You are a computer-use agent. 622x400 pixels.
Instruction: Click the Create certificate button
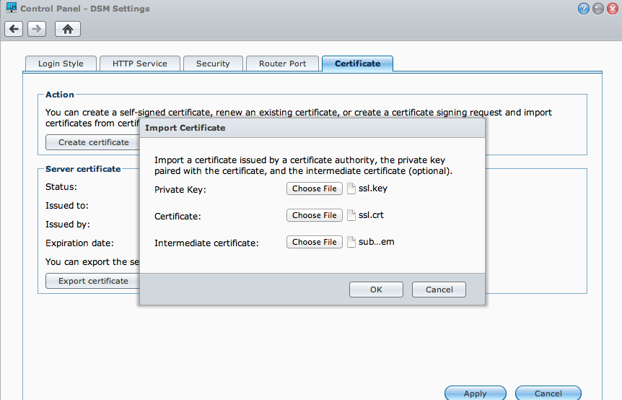93,142
